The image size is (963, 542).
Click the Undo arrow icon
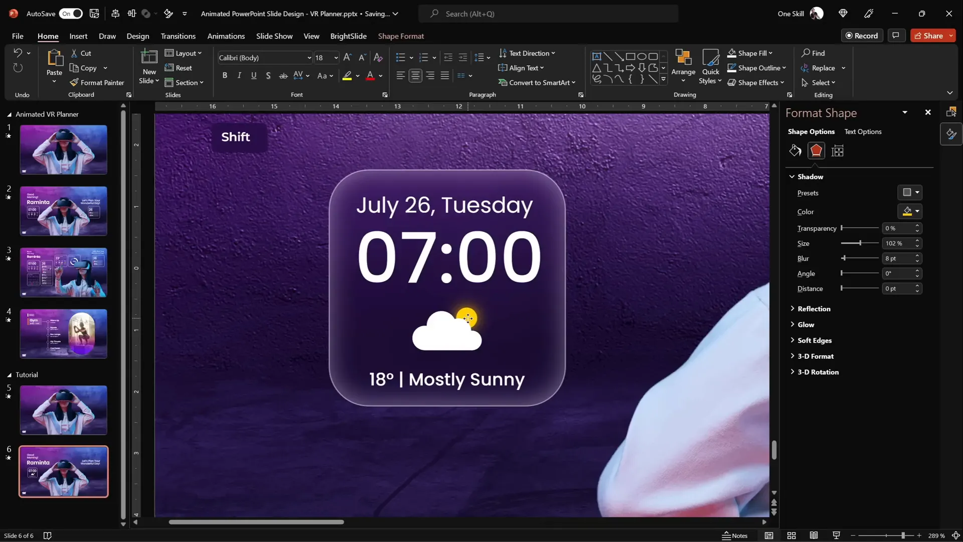coord(18,53)
